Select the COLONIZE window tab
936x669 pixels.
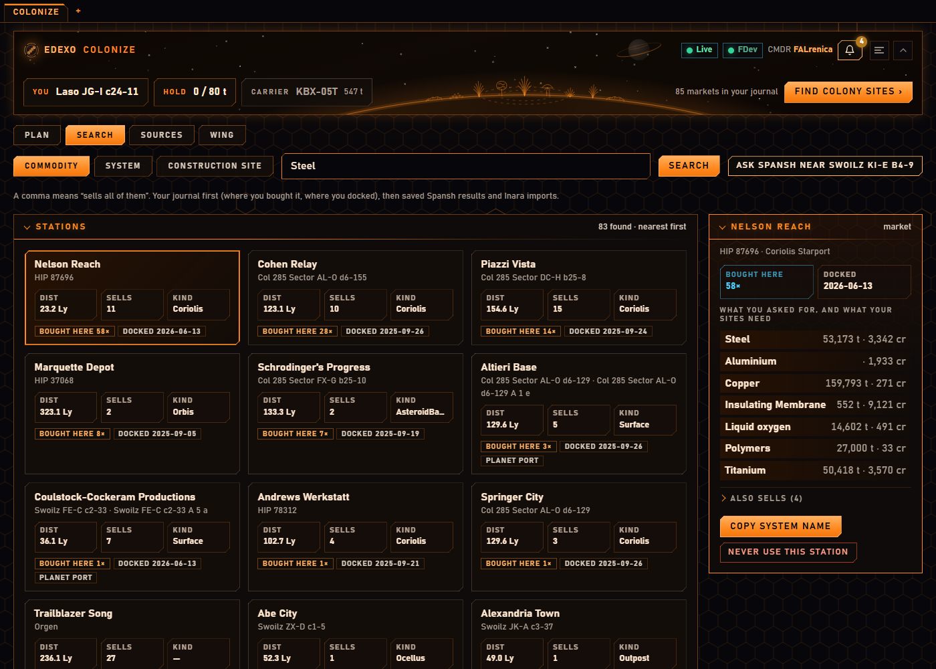(x=36, y=11)
